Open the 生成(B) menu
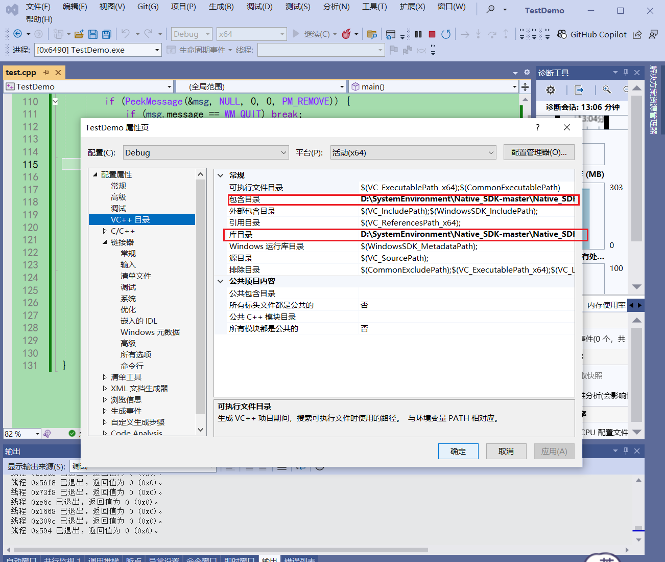This screenshot has width=665, height=562. tap(221, 7)
